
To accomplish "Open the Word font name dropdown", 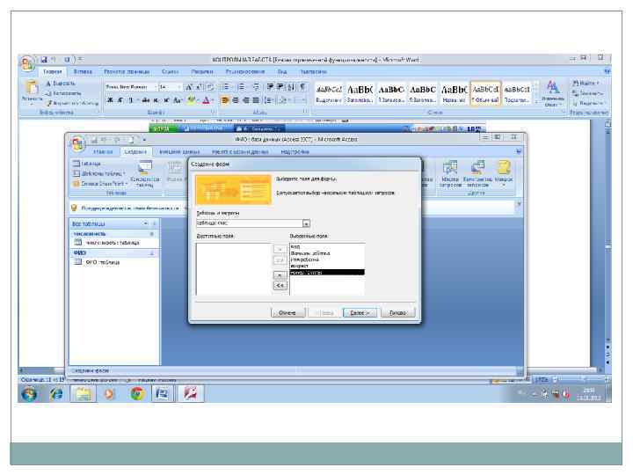I will coord(156,87).
